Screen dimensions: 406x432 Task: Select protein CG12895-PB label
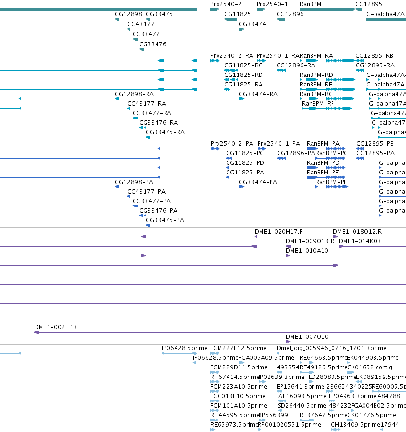375,144
